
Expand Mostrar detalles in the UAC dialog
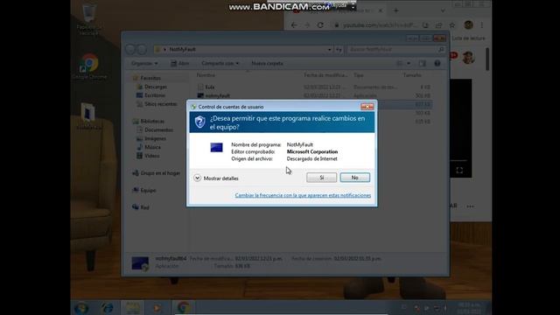point(216,178)
